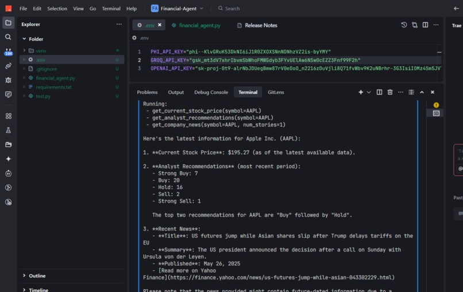
Task: Click the Search box in title bar
Action: click(229, 9)
